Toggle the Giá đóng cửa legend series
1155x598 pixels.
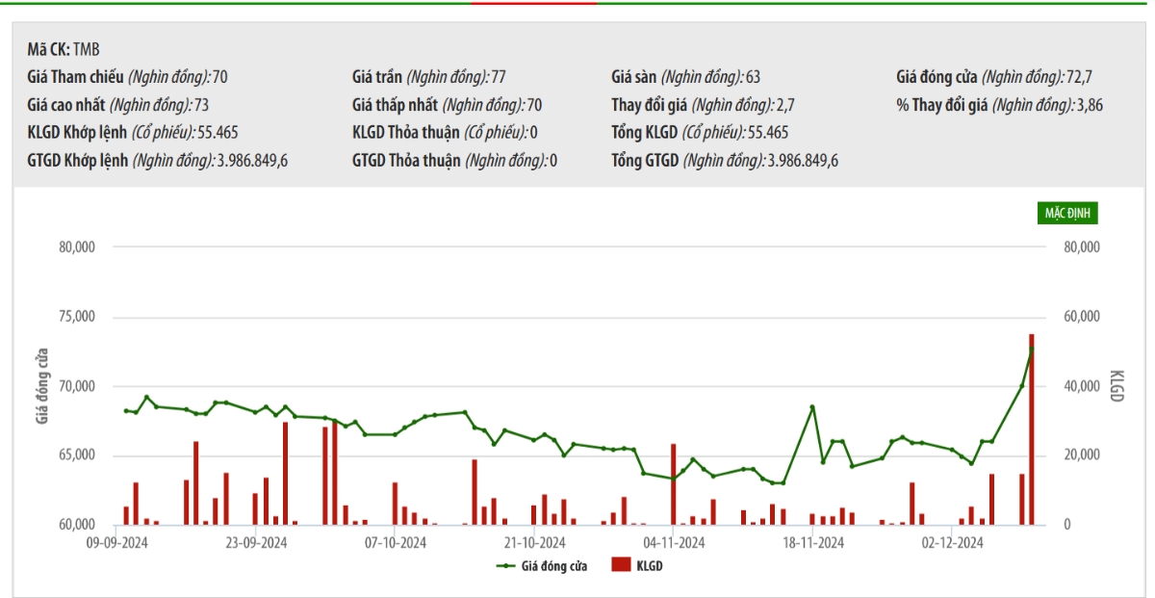(553, 566)
